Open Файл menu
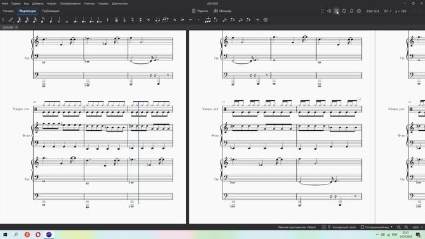Viewport: 425px width, 239px height. 5,3
